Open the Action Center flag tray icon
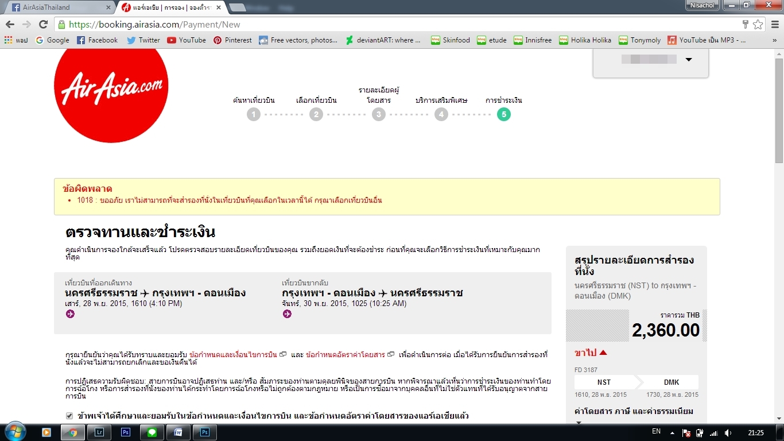The height and width of the screenshot is (441, 784). coord(686,433)
